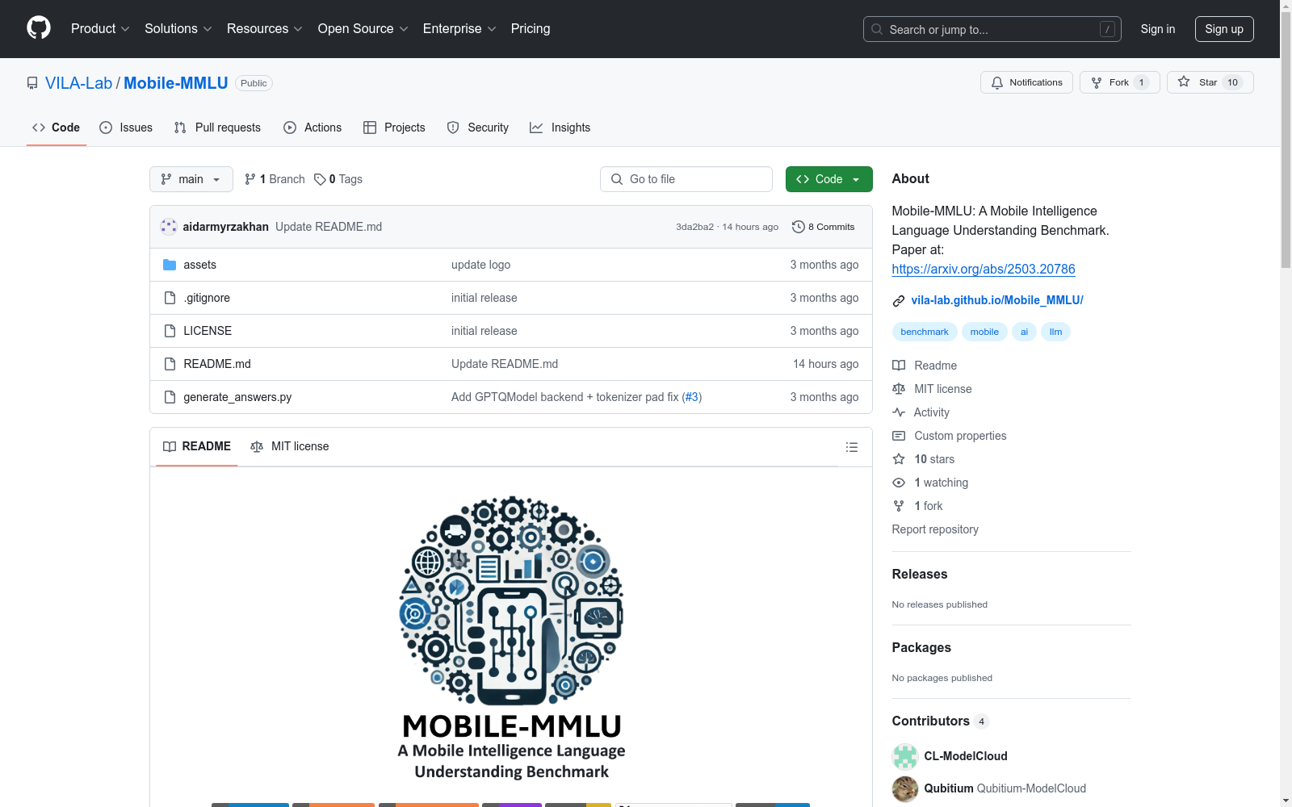This screenshot has height=807, width=1292.
Task: Click the VILA-Lab owner link
Action: (x=79, y=83)
